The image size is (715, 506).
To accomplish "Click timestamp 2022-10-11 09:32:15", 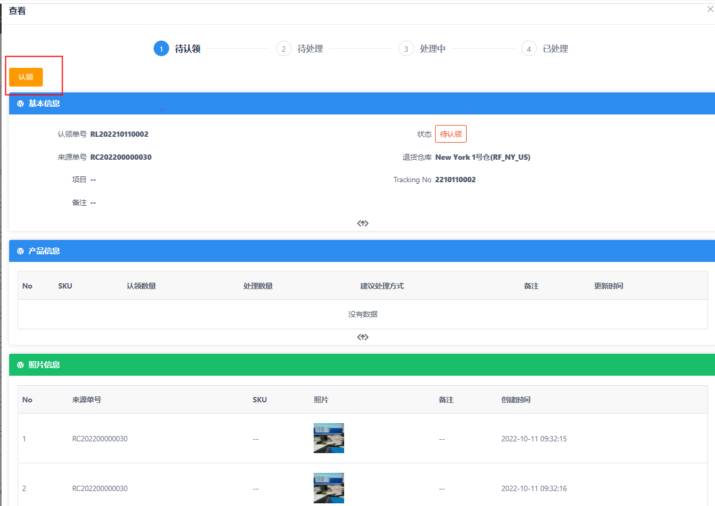I will (534, 439).
